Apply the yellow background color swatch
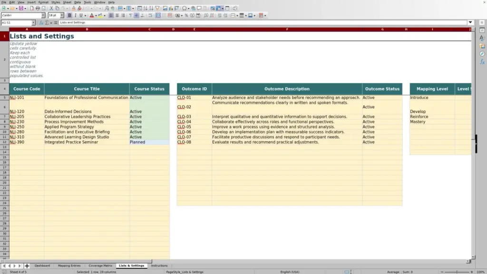487x274 pixels. click(100, 16)
